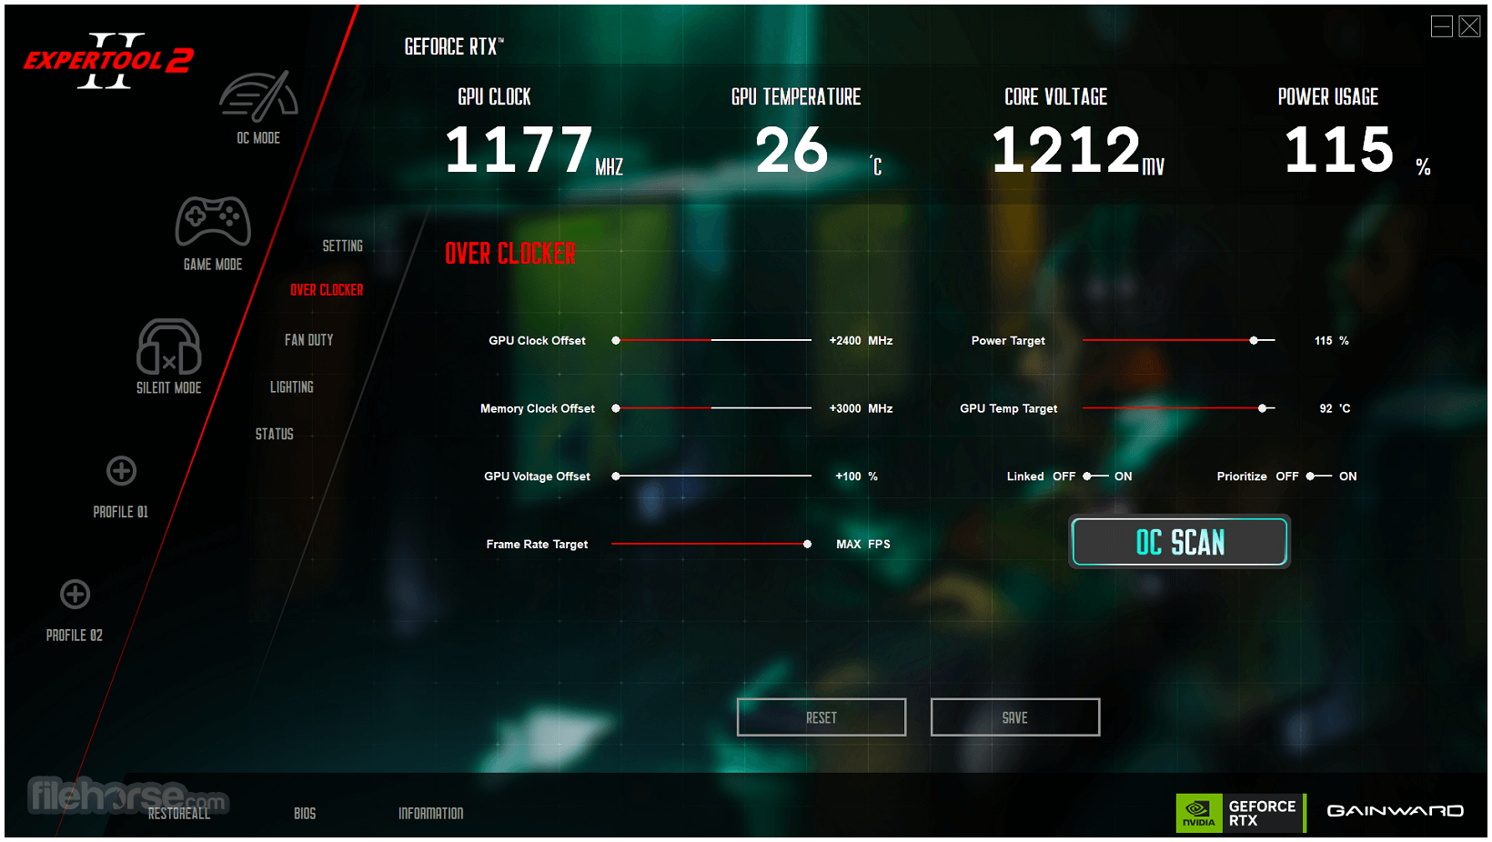This screenshot has width=1492, height=842.
Task: Close the ExperTool window
Action: (x=1469, y=26)
